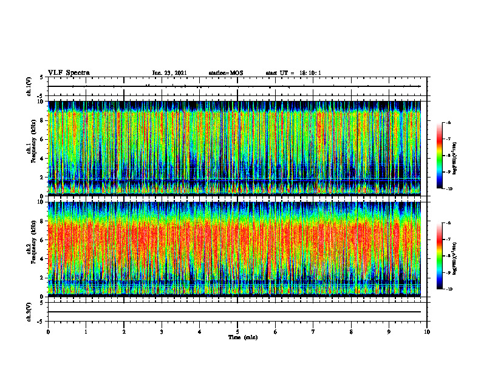Click the "Time (min)" axis label

point(243,337)
